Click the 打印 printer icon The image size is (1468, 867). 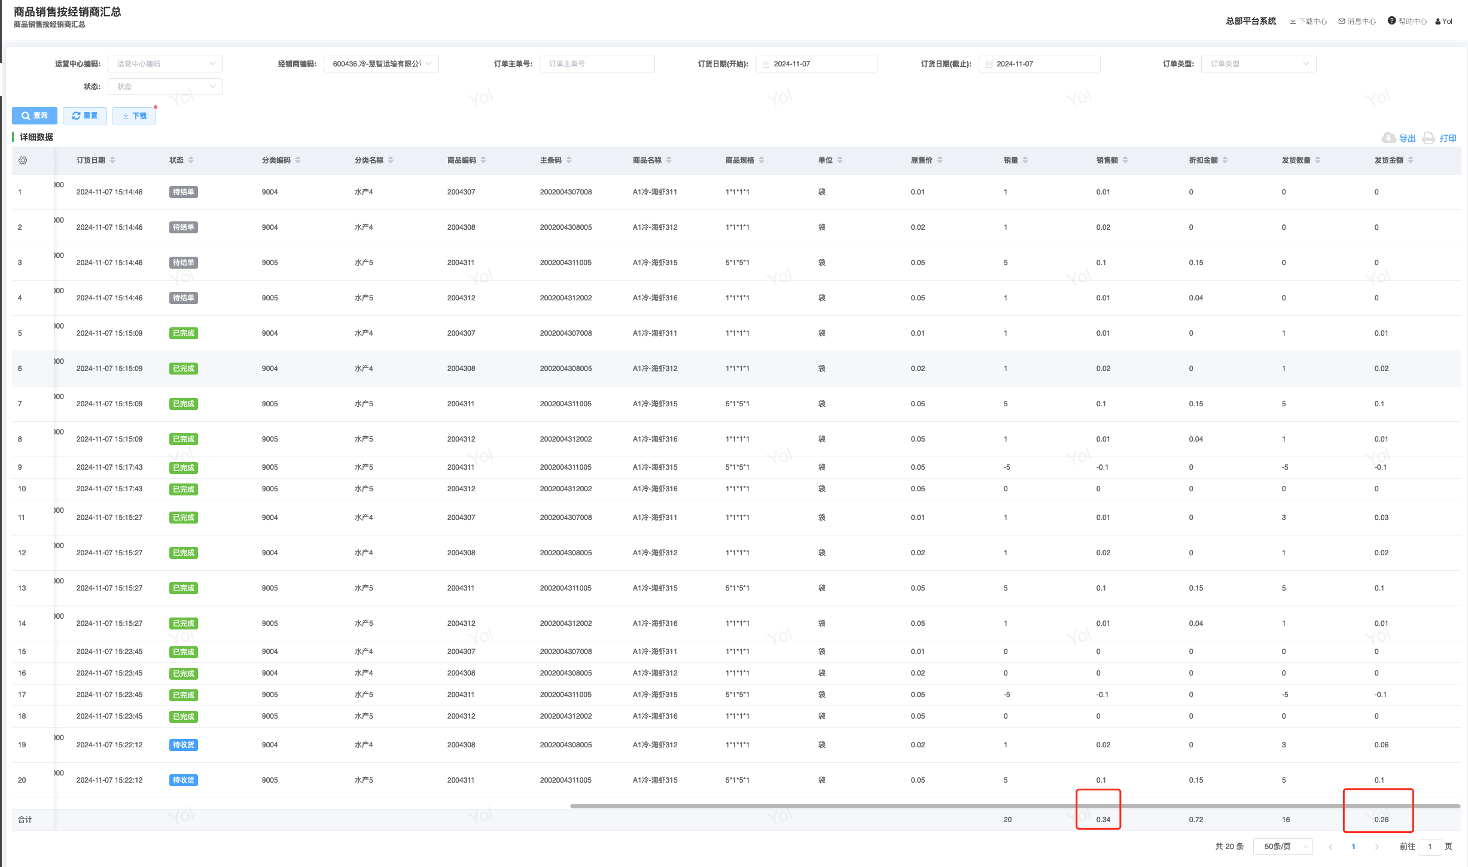coord(1429,138)
